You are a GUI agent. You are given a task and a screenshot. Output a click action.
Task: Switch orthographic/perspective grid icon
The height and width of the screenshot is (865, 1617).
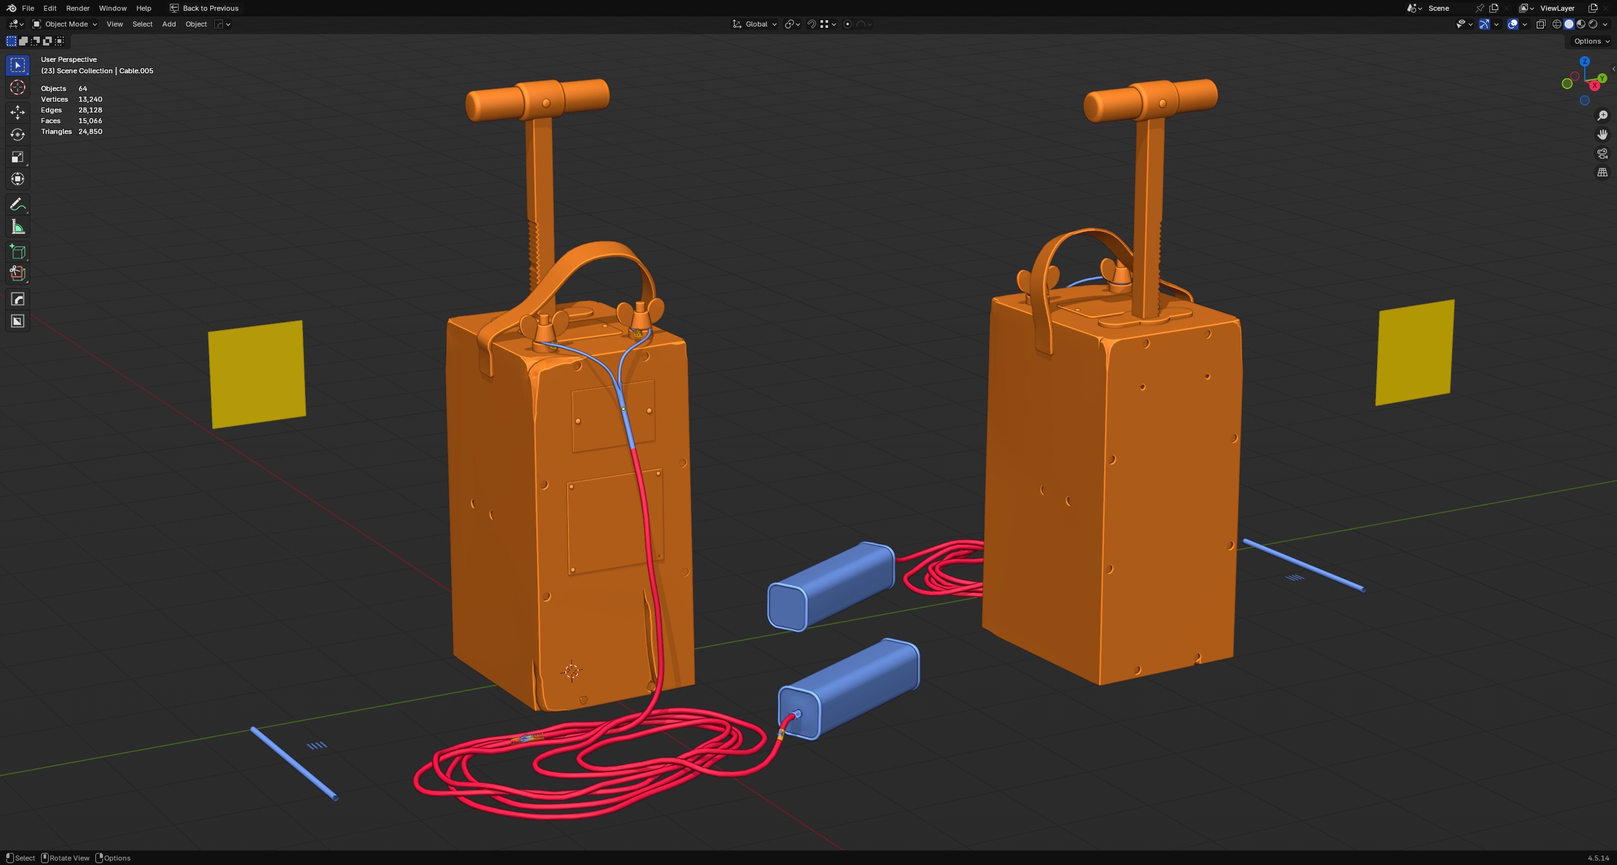pos(1602,172)
